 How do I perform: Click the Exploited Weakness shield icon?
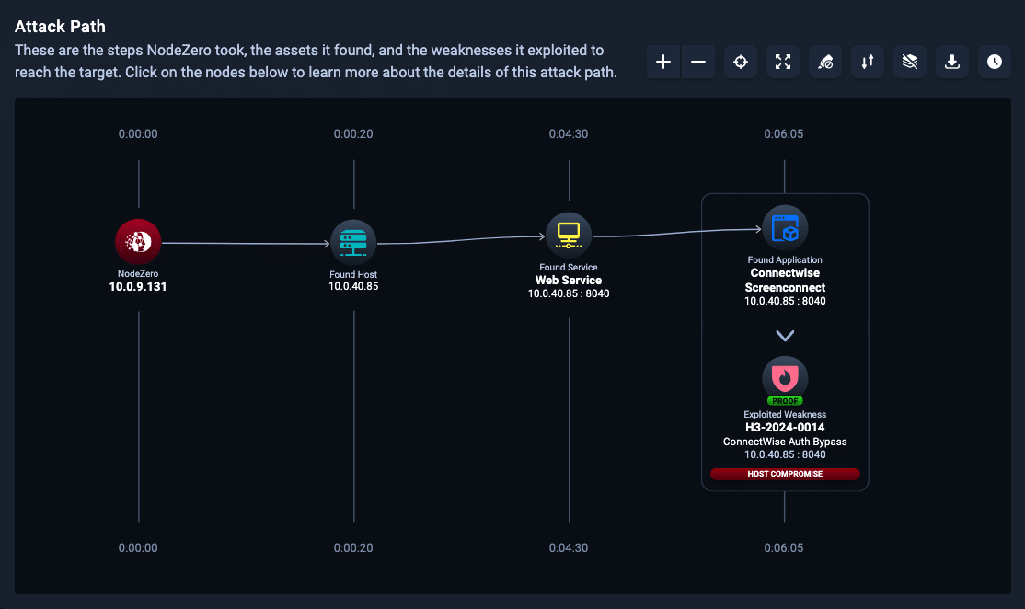(x=785, y=380)
